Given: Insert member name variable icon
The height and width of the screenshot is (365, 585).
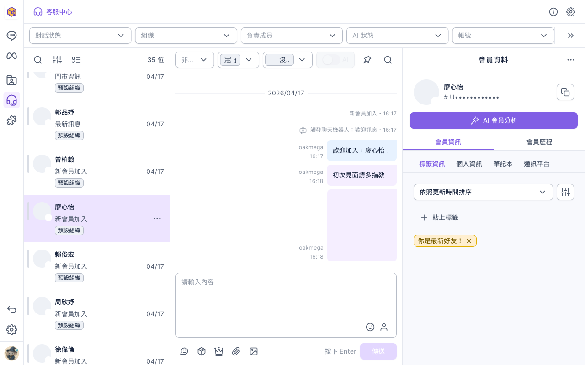Looking at the screenshot, I should click(x=384, y=327).
